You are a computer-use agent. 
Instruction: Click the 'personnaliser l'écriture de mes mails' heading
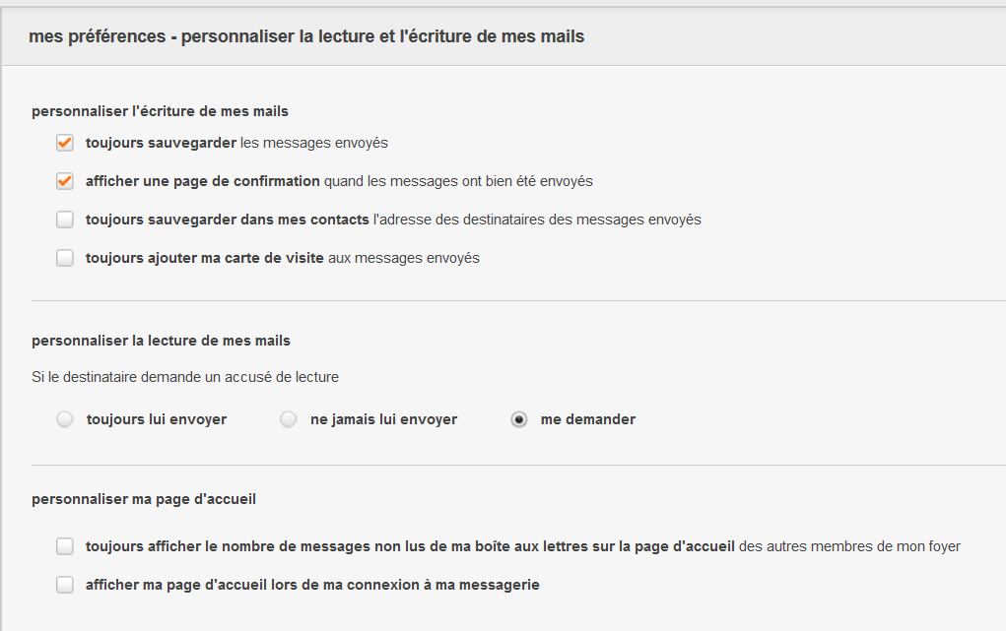pos(160,111)
